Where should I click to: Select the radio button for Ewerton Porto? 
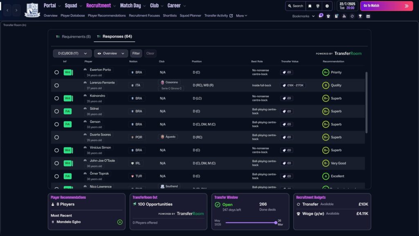(56, 73)
